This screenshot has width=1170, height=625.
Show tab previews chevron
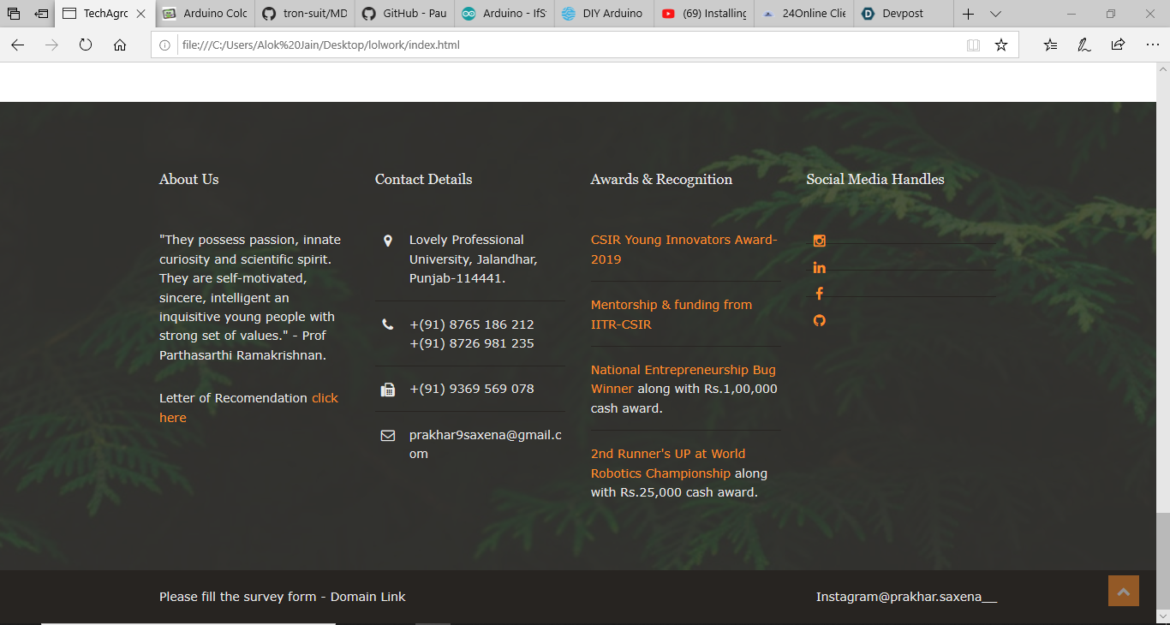coord(995,14)
